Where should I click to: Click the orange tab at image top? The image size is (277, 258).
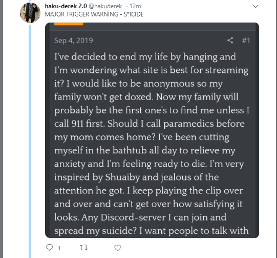tap(69, 24)
